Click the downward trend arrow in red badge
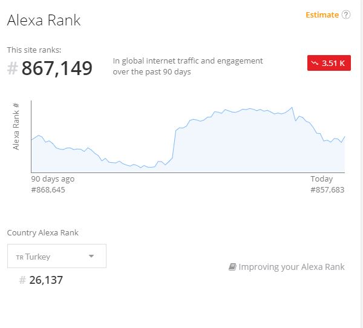The height and width of the screenshot is (328, 363). (x=315, y=63)
